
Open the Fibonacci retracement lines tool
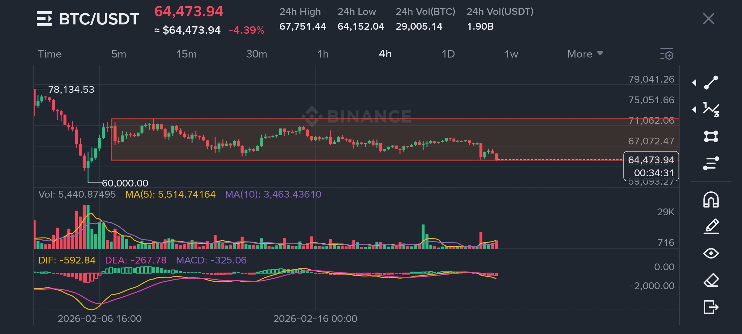coord(711,163)
